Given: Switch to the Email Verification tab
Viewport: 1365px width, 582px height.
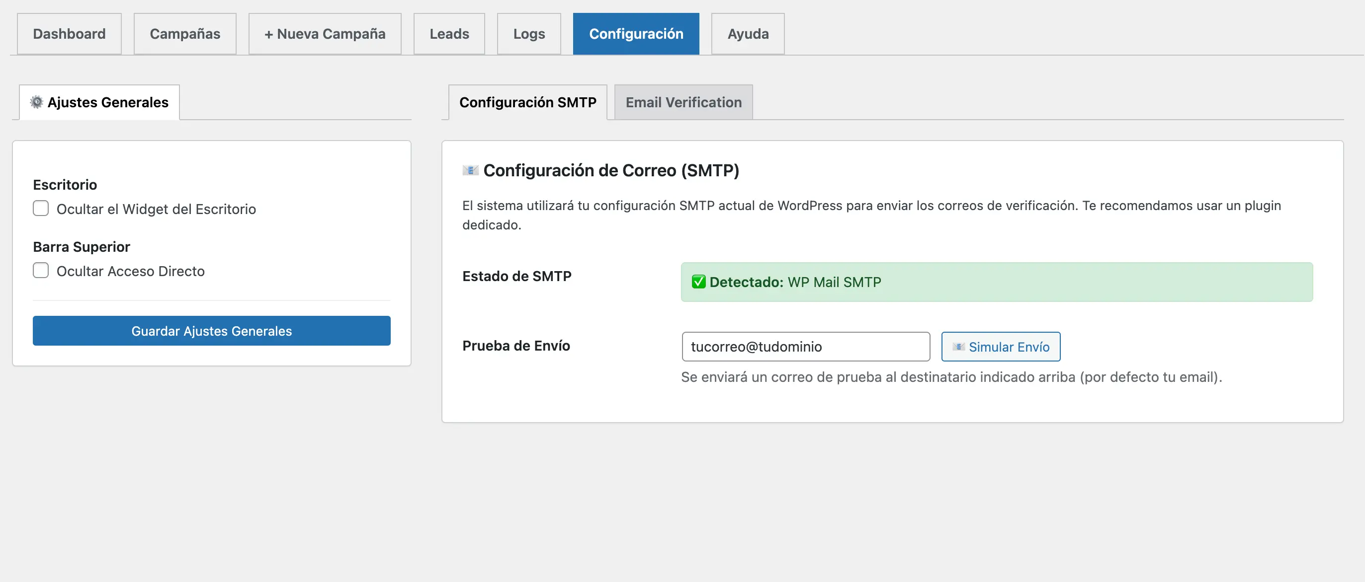Looking at the screenshot, I should [x=683, y=102].
